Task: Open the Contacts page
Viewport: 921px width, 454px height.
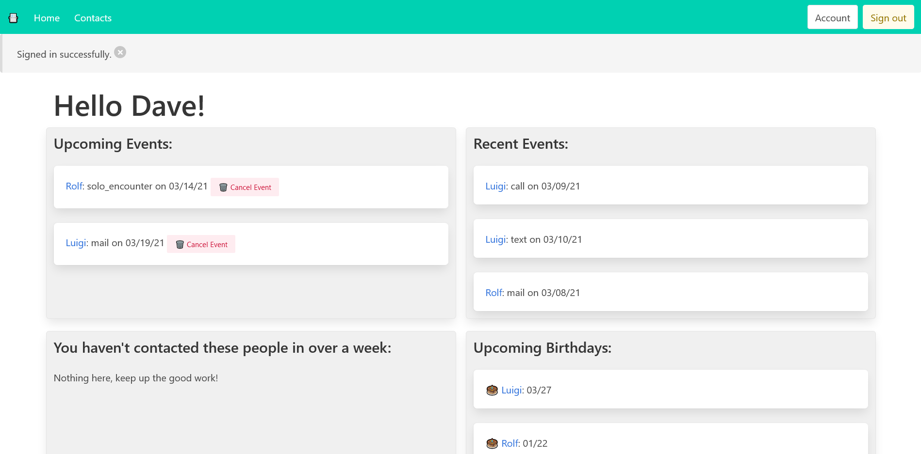Action: (93, 17)
